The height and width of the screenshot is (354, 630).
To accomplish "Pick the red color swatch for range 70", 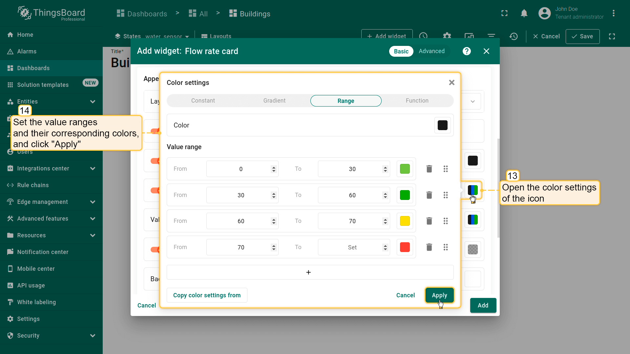I will pyautogui.click(x=405, y=247).
